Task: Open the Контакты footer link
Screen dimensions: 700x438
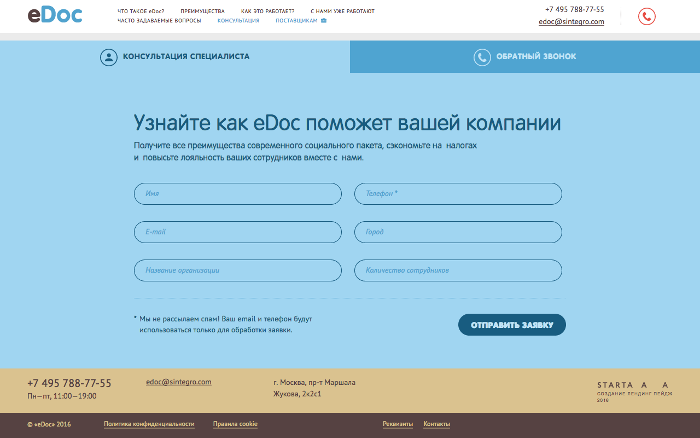Action: tap(436, 424)
